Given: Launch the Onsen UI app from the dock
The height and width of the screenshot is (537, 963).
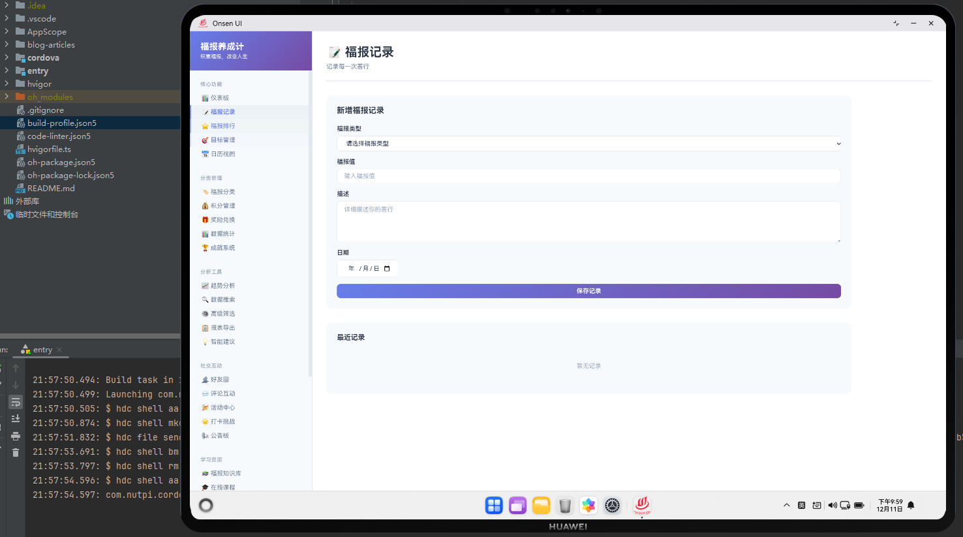Looking at the screenshot, I should pos(641,505).
